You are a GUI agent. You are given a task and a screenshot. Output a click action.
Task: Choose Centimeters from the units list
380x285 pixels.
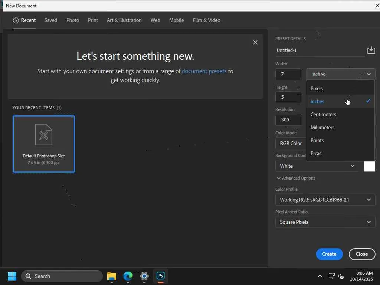[x=340, y=114]
